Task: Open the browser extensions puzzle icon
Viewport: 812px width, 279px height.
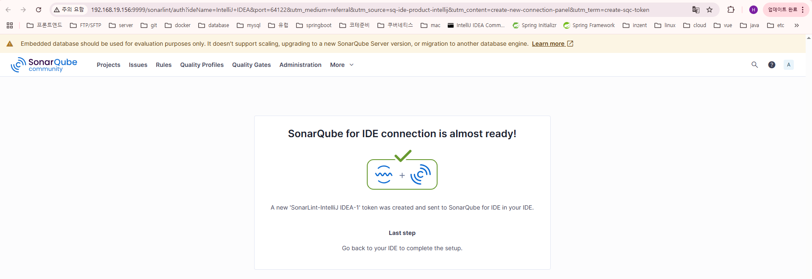Action: pyautogui.click(x=731, y=10)
